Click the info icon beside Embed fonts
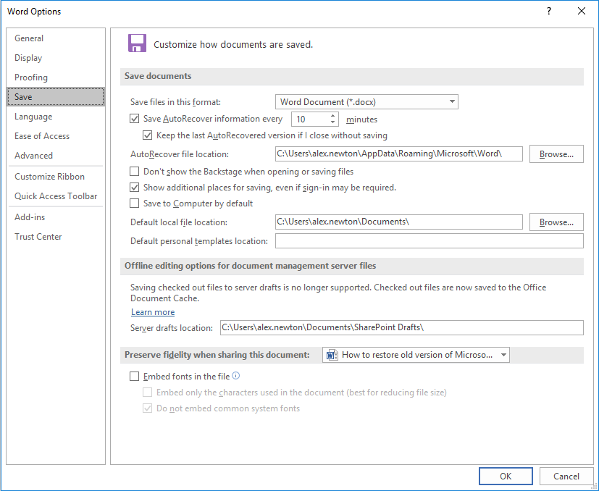 click(x=236, y=376)
